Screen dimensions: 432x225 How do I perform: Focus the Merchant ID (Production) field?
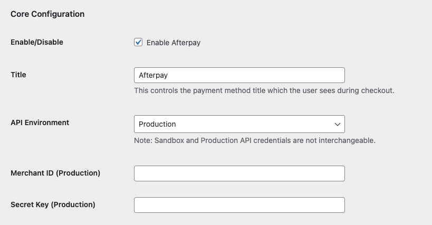coord(239,173)
